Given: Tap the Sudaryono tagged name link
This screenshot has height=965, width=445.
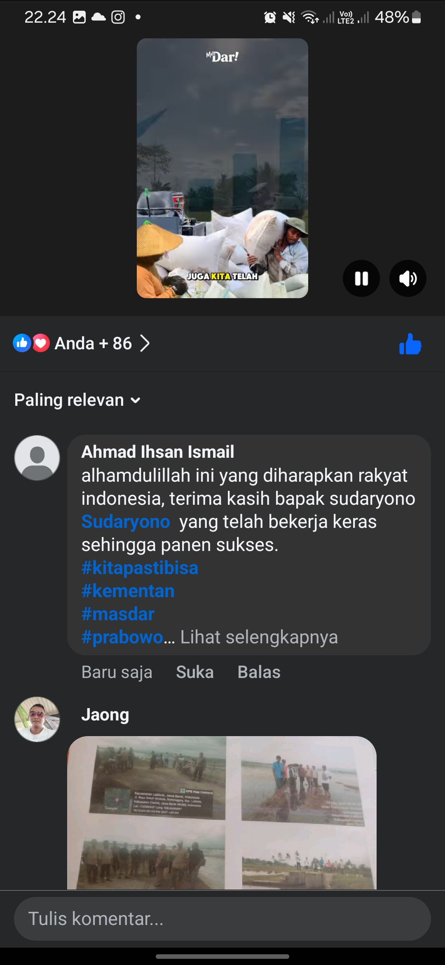Looking at the screenshot, I should click(x=126, y=522).
